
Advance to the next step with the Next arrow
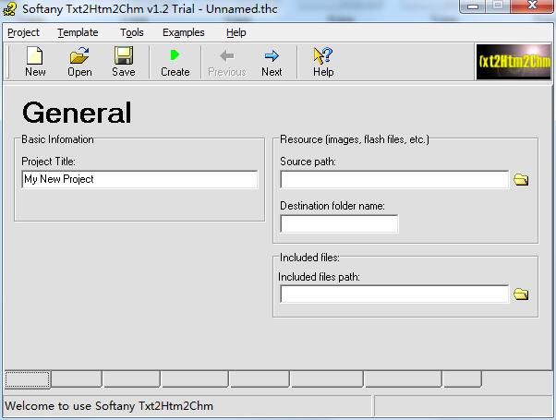[x=272, y=62]
